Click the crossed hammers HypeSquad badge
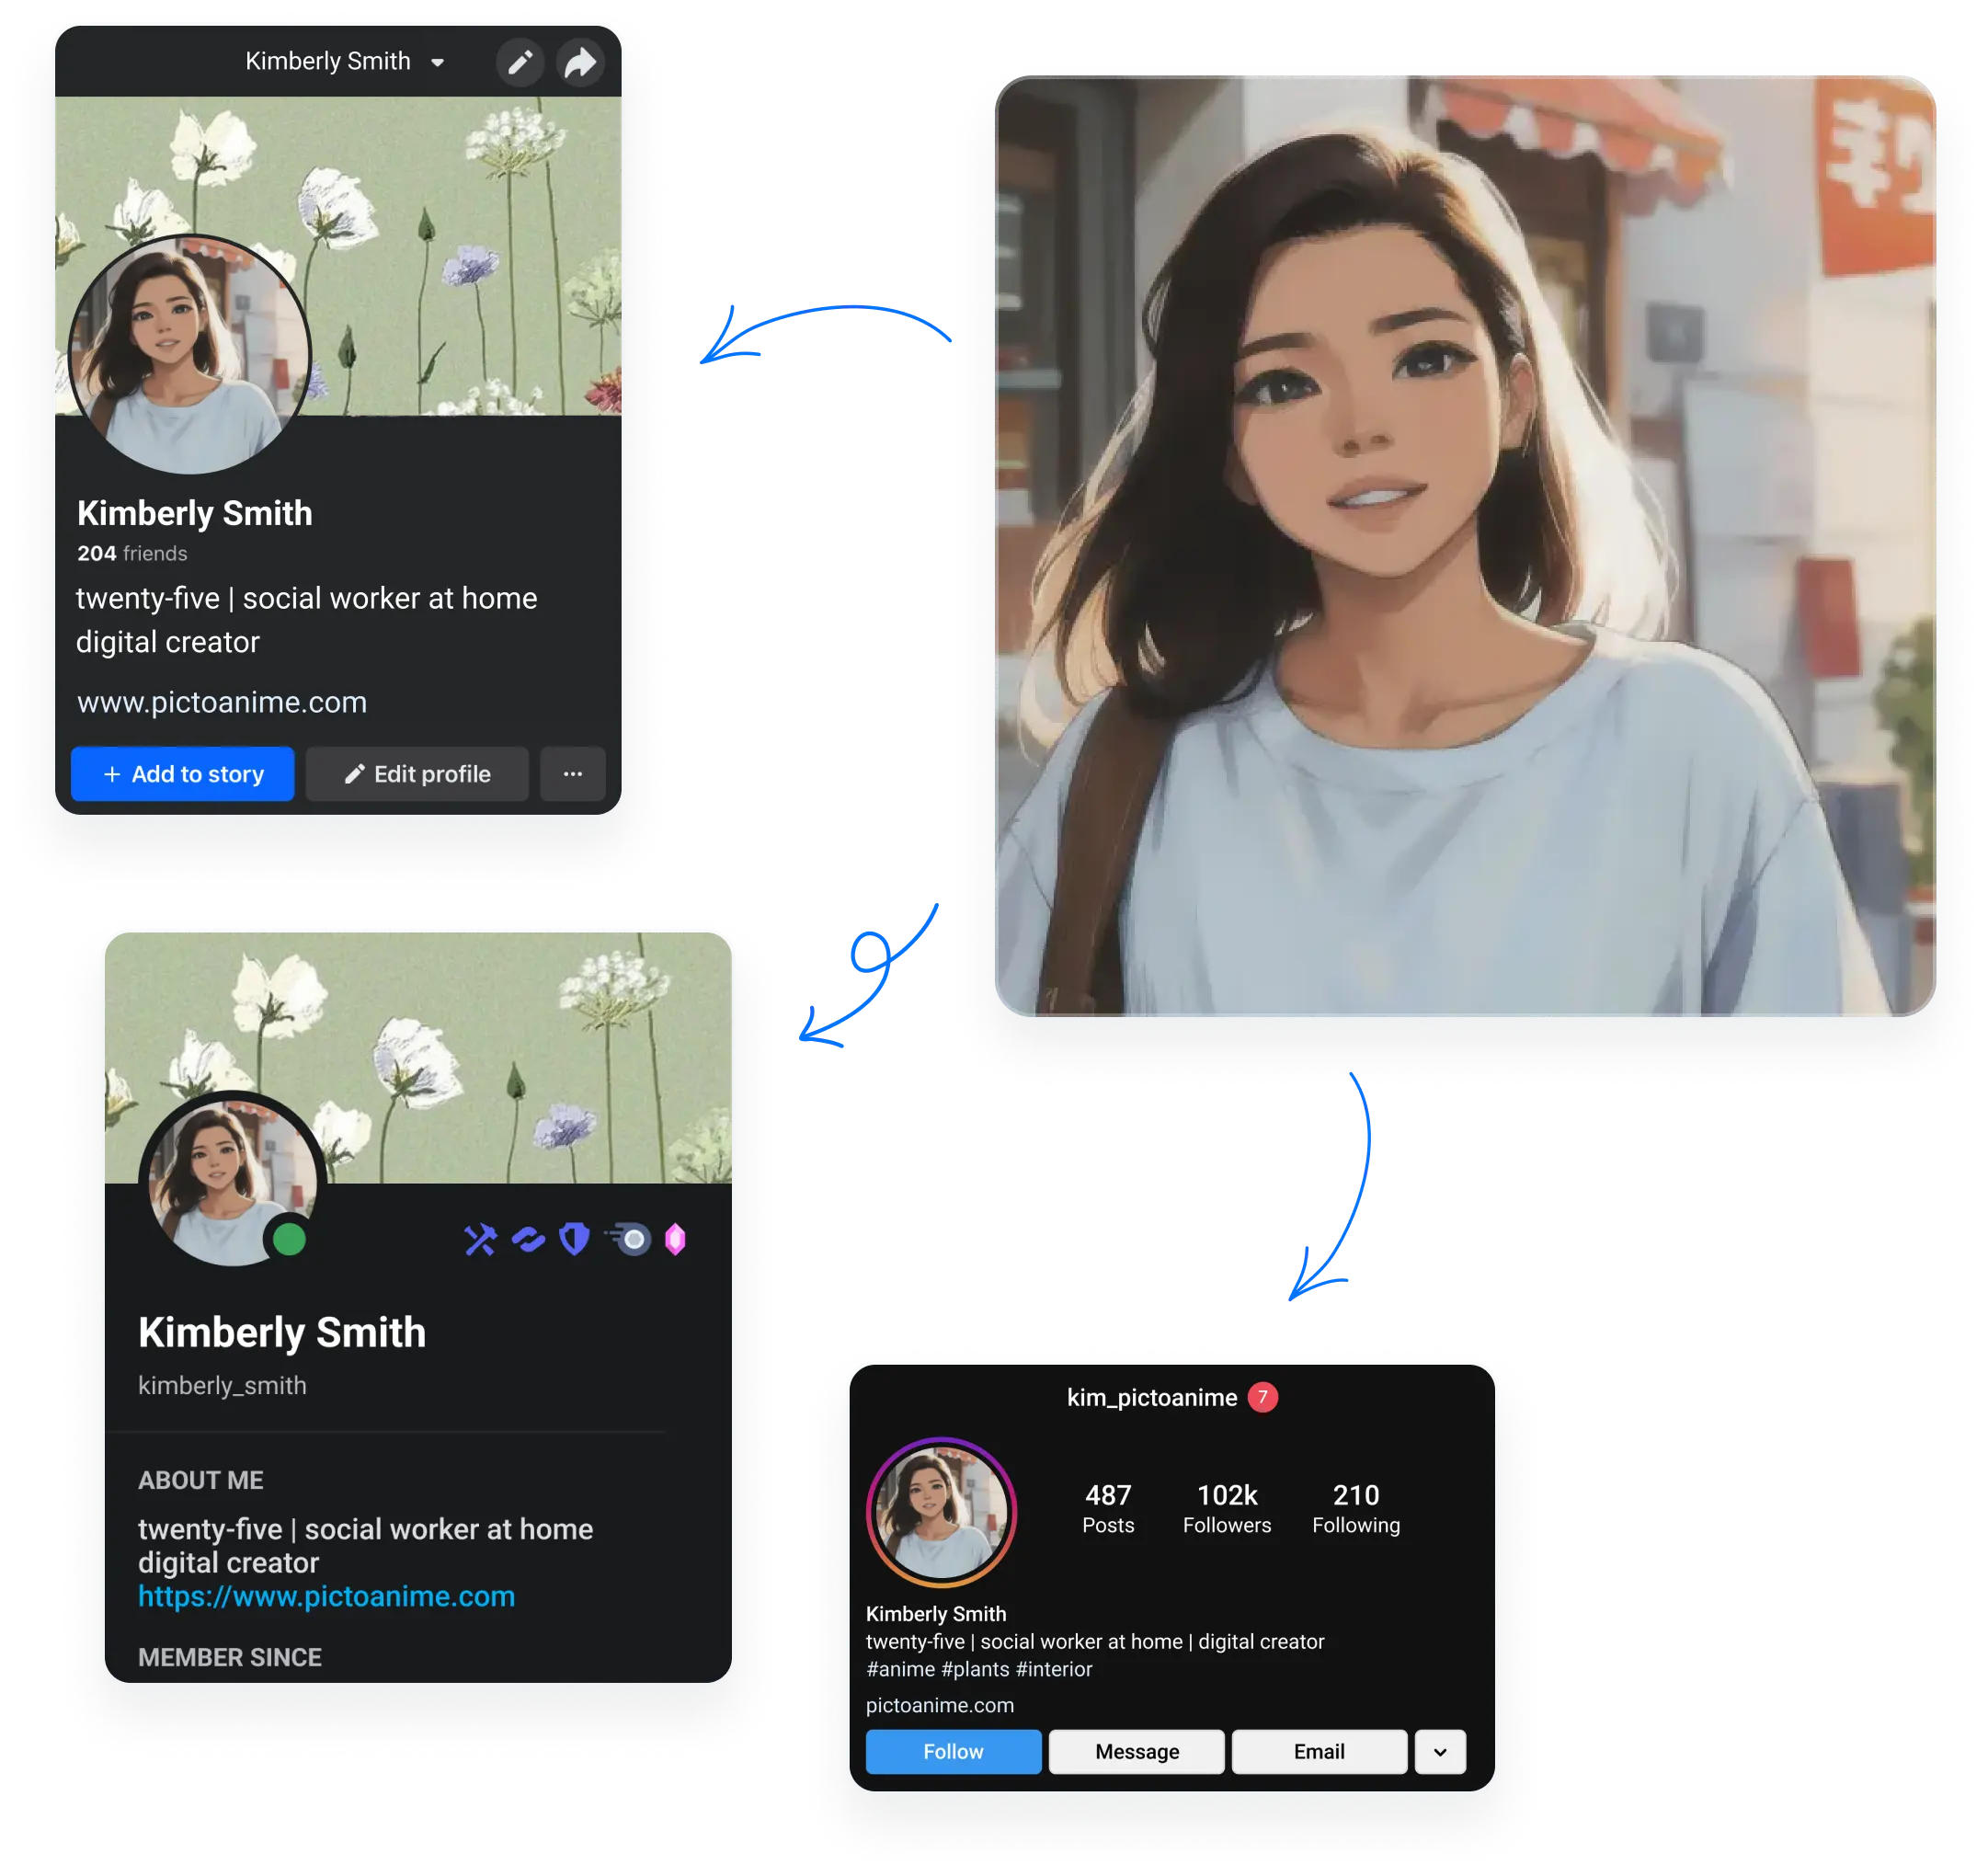 (481, 1240)
